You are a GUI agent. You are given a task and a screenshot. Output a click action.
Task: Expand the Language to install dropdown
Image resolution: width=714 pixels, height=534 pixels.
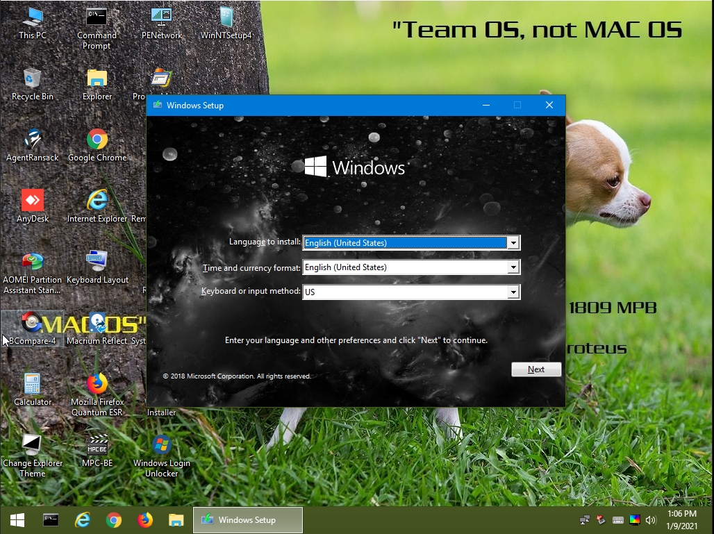click(513, 242)
